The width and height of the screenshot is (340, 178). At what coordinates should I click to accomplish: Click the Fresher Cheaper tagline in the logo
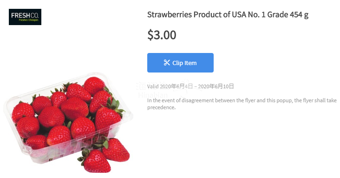(29, 20)
